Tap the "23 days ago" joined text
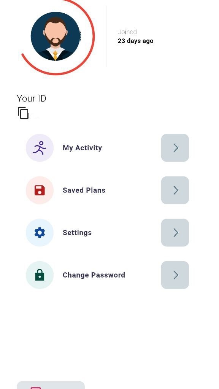The height and width of the screenshot is (389, 219). (x=135, y=41)
